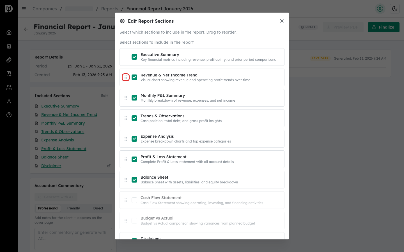Uncheck the Balance Sheet section
Viewport: 404px width, 252px height.
click(134, 179)
